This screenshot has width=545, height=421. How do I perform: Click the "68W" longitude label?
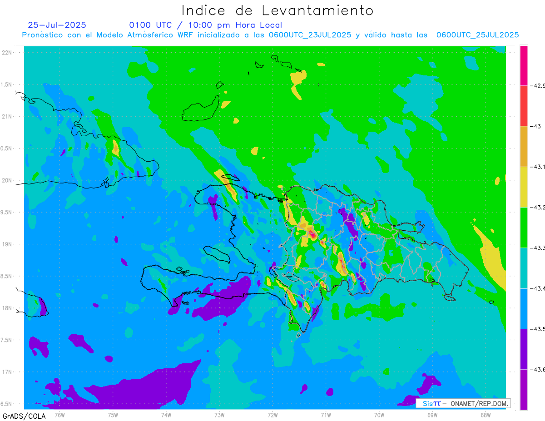[486, 415]
